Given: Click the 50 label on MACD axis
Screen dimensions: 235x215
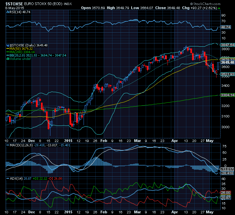Looking at the screenshot, I should [224, 153].
